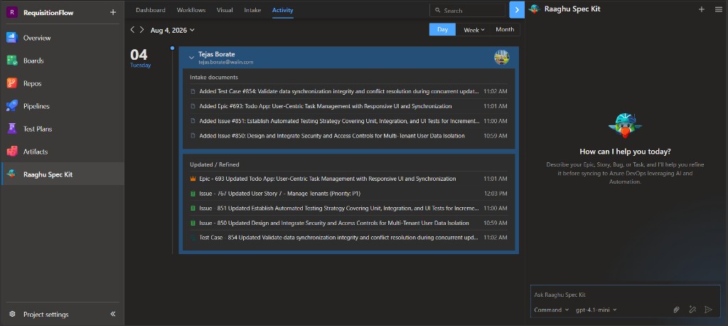Click green icon beside Issue 767 update
The height and width of the screenshot is (326, 728).
[193, 194]
